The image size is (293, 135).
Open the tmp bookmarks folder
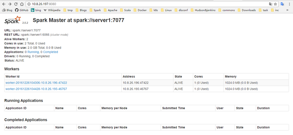68,10
